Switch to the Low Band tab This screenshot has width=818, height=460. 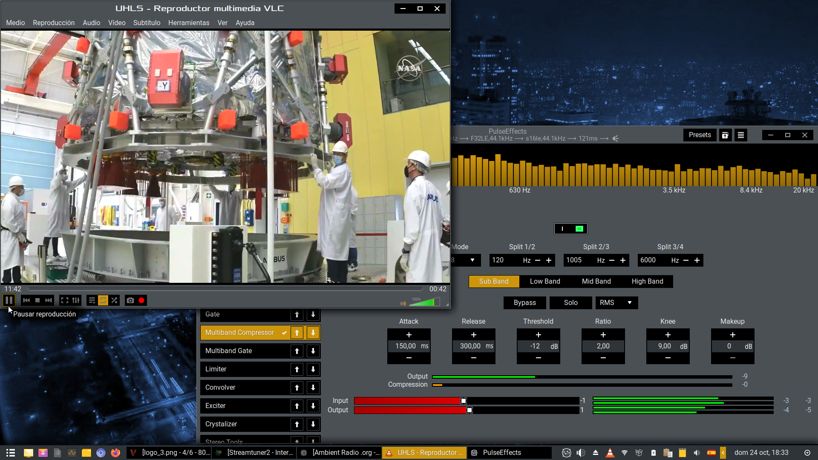tap(545, 282)
